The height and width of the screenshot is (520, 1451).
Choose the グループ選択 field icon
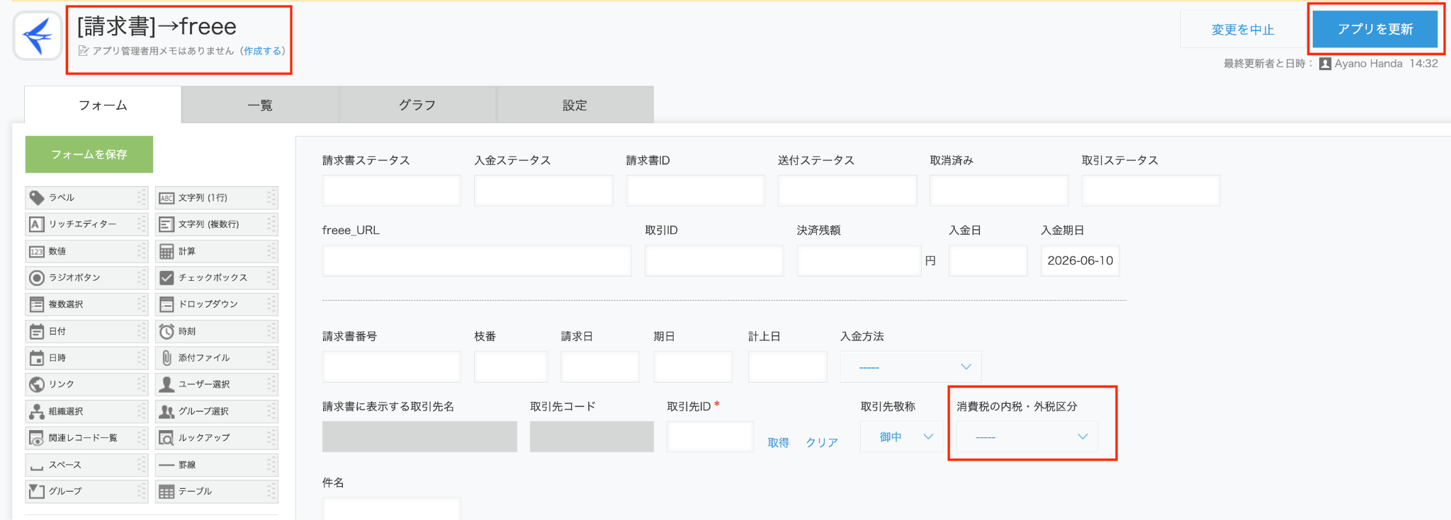(166, 411)
